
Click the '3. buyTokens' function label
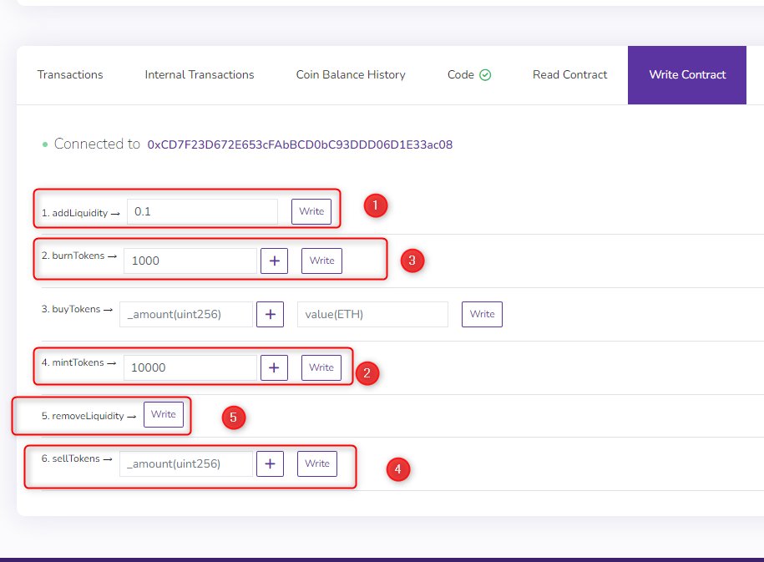[71, 309]
